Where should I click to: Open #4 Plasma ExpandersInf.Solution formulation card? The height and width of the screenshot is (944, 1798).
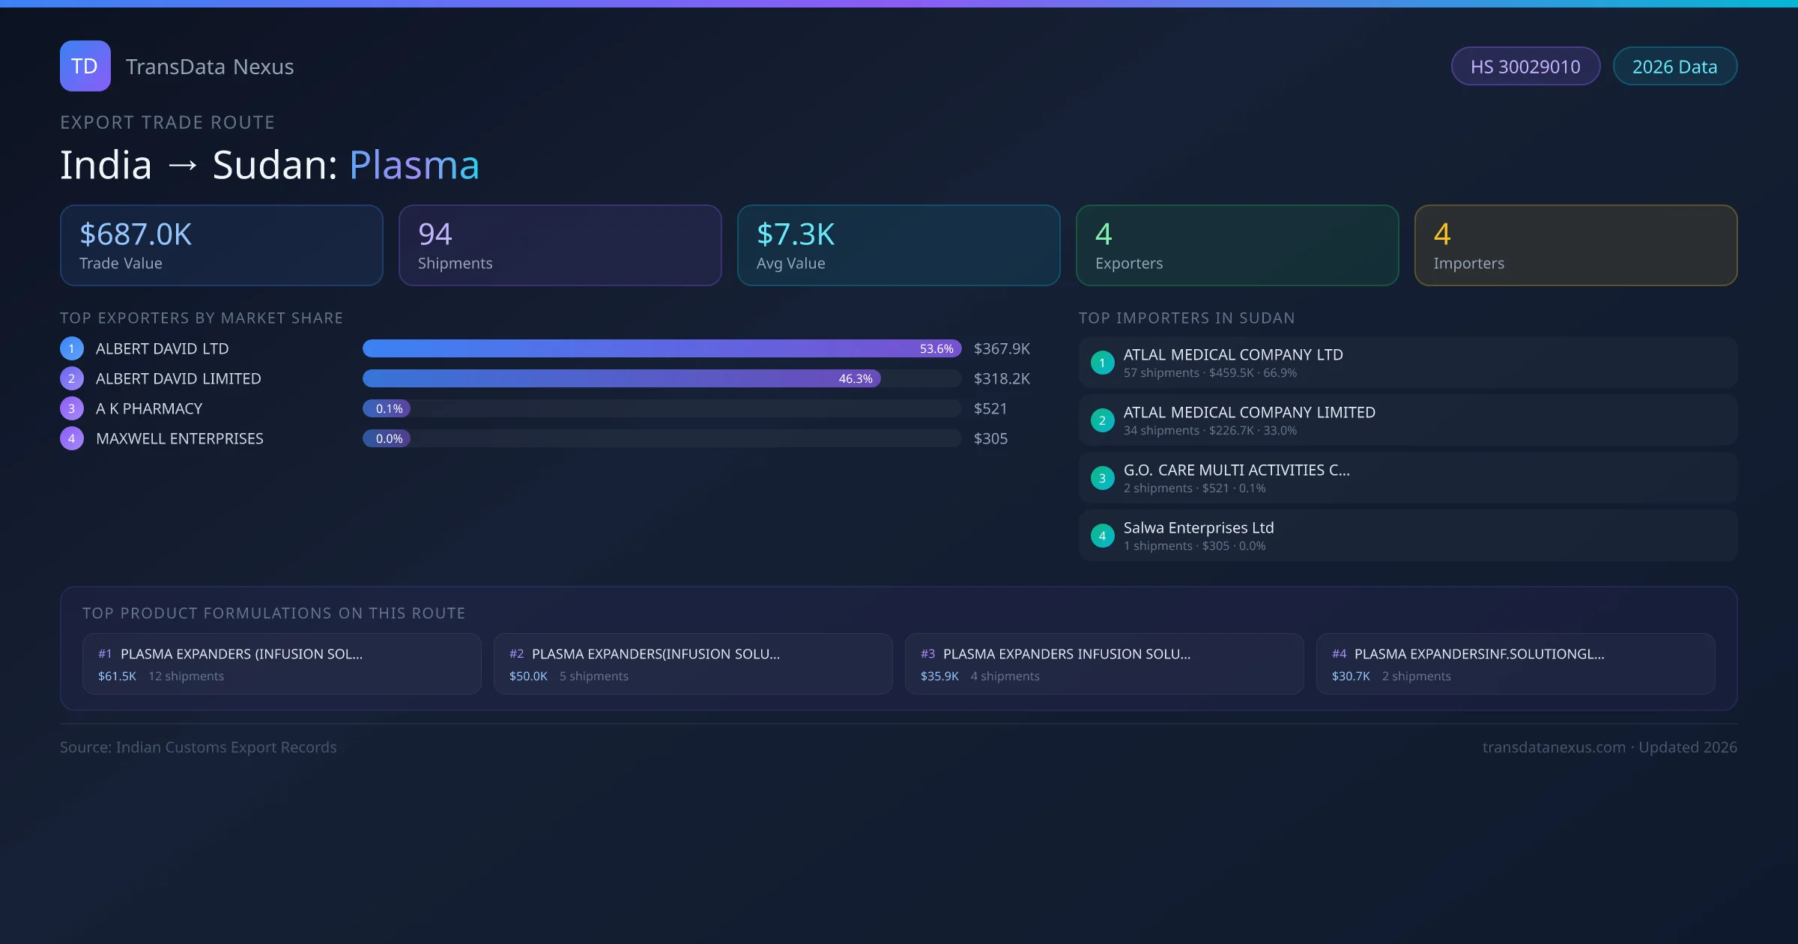click(1515, 664)
